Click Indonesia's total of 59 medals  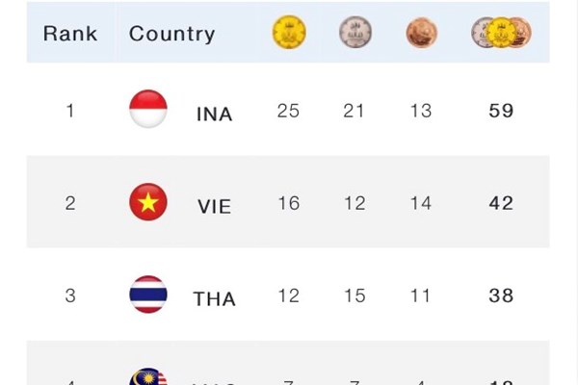501,111
